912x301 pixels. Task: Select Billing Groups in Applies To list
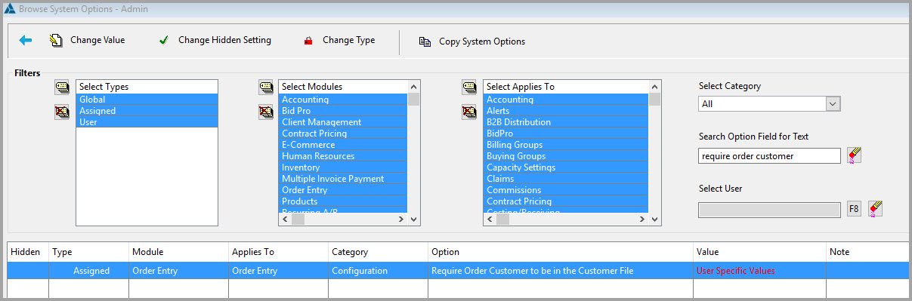click(566, 145)
